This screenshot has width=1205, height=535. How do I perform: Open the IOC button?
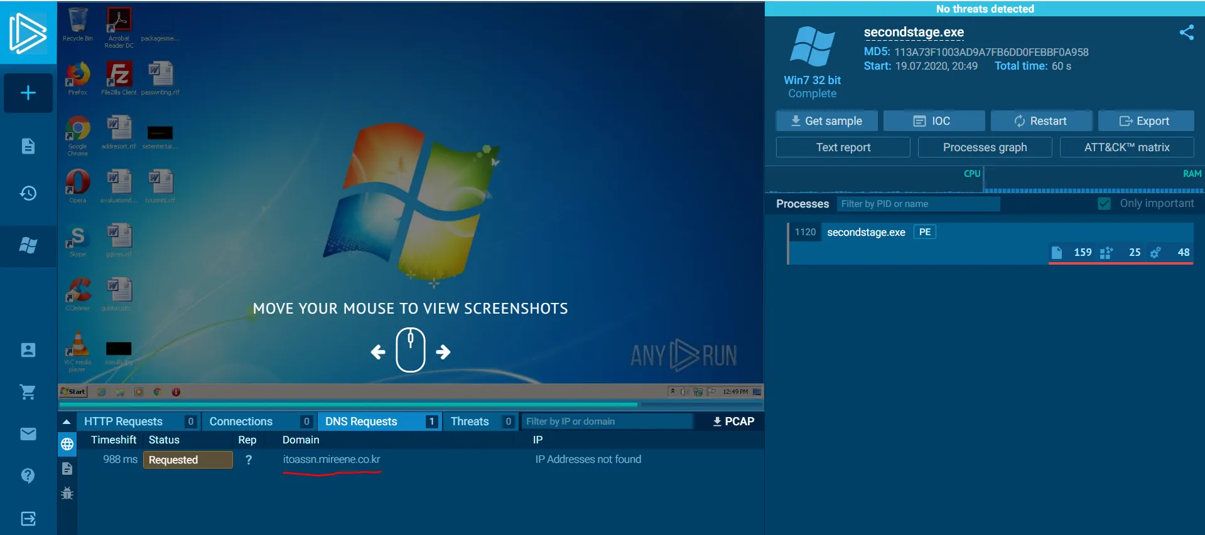coord(934,121)
